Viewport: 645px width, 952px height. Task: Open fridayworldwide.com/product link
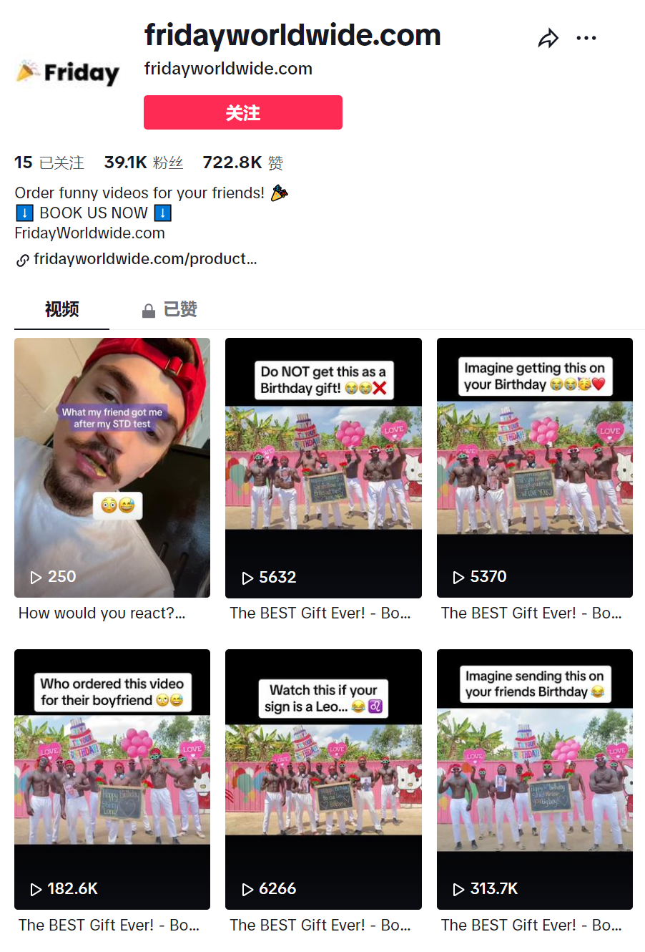pyautogui.click(x=145, y=259)
